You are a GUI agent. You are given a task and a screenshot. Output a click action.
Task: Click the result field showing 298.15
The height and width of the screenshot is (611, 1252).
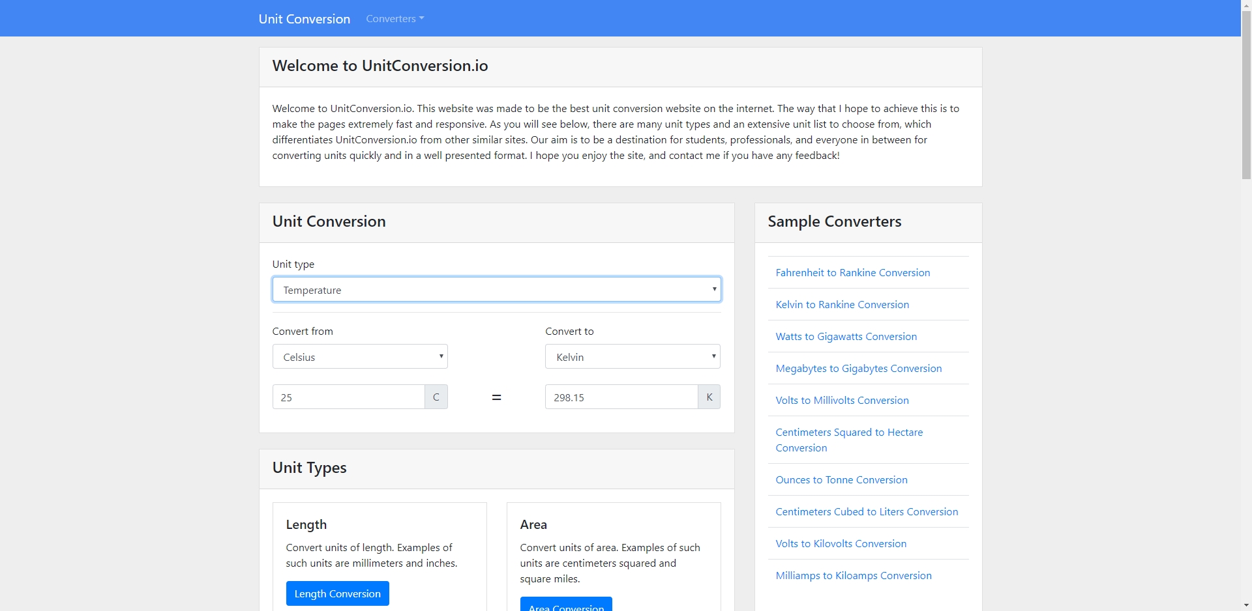621,397
